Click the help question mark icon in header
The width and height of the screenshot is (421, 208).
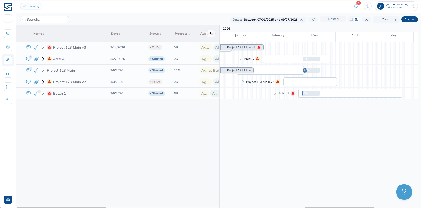tap(367, 6)
